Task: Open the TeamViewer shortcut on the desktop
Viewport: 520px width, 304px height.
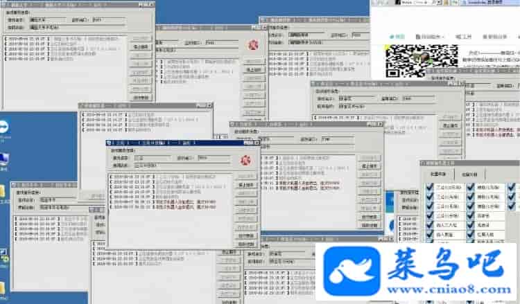Action: [x=4, y=127]
